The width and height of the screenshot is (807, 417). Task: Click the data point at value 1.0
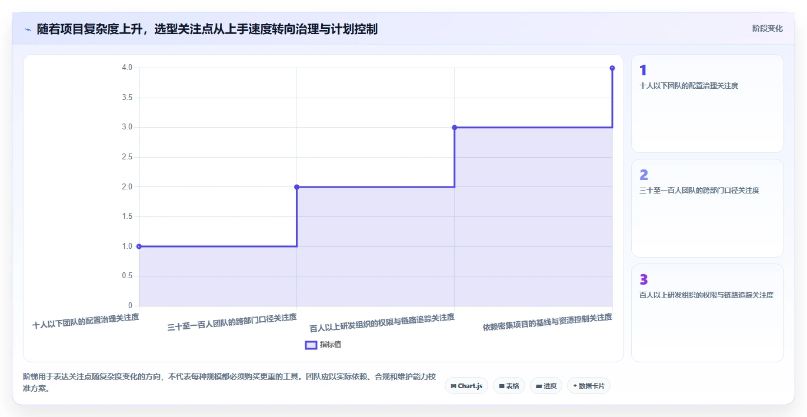click(139, 246)
